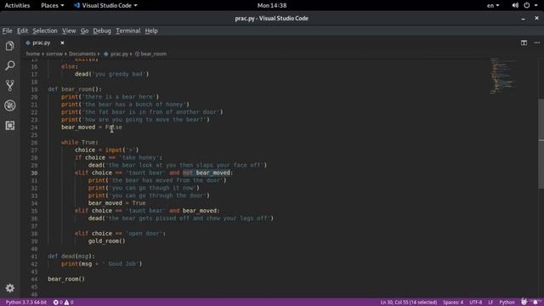Image resolution: width=544 pixels, height=306 pixels.
Task: Click the print line with 'Good Job'
Action: click(102, 264)
